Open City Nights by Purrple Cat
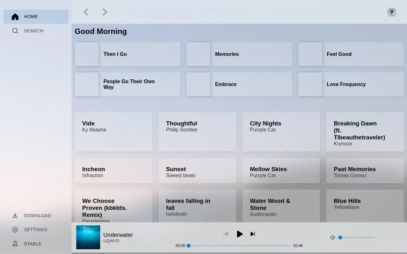 click(x=281, y=132)
